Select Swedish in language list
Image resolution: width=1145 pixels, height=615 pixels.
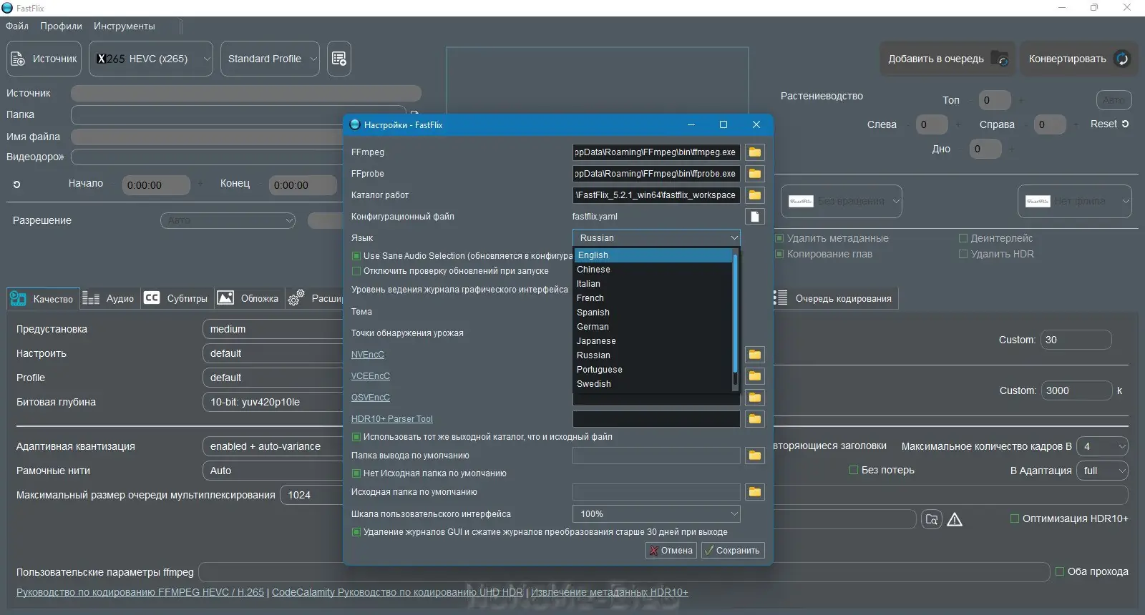pos(653,384)
